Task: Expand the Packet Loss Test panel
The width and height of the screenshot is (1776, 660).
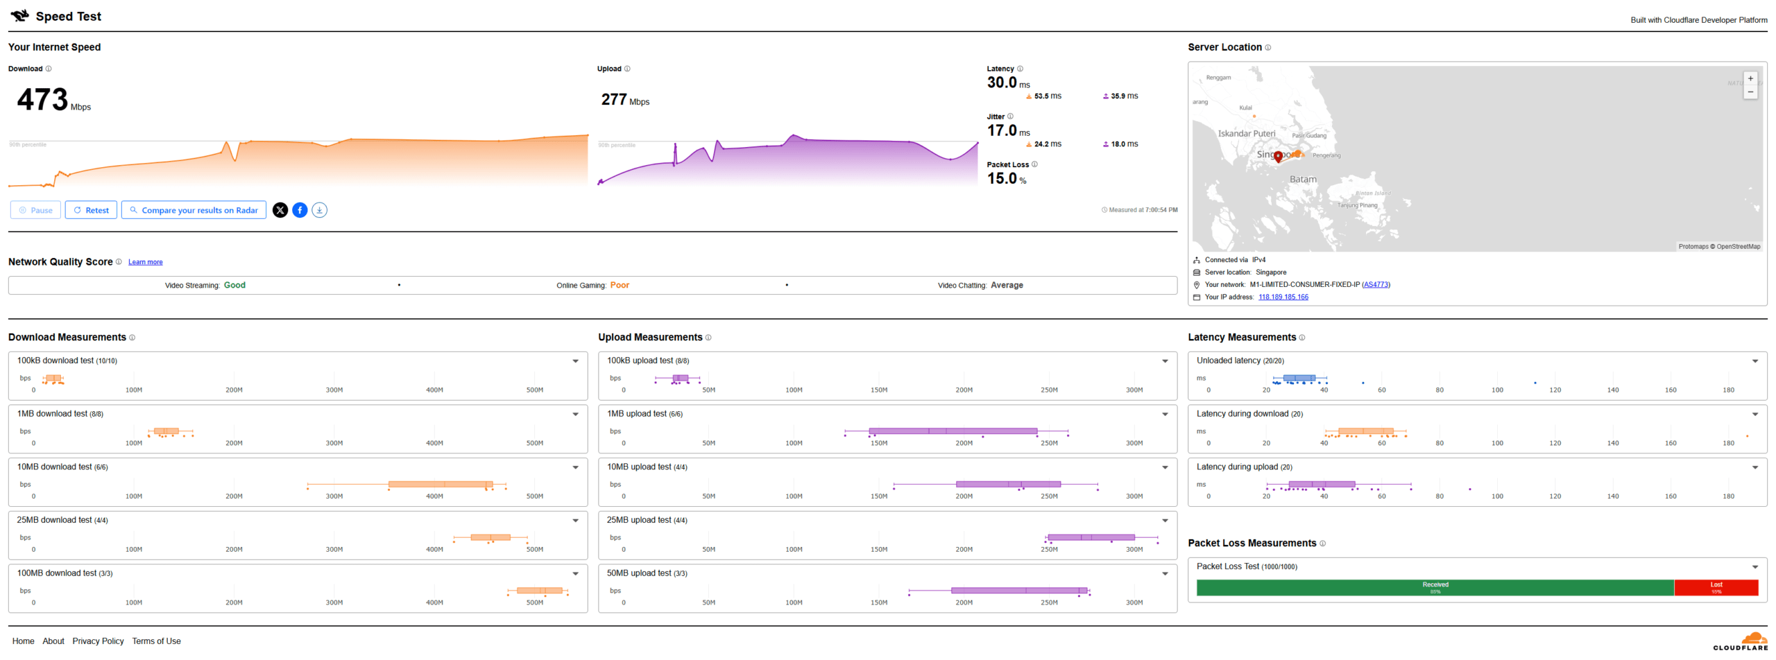Action: pyautogui.click(x=1754, y=567)
